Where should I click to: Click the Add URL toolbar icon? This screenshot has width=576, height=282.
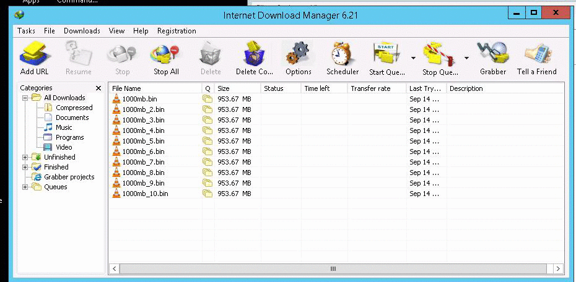coord(34,53)
